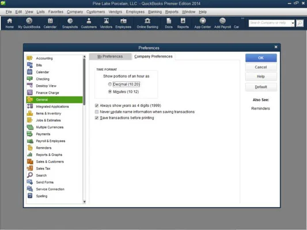Open the File menu
This screenshot has height=230, width=307.
[9, 11]
